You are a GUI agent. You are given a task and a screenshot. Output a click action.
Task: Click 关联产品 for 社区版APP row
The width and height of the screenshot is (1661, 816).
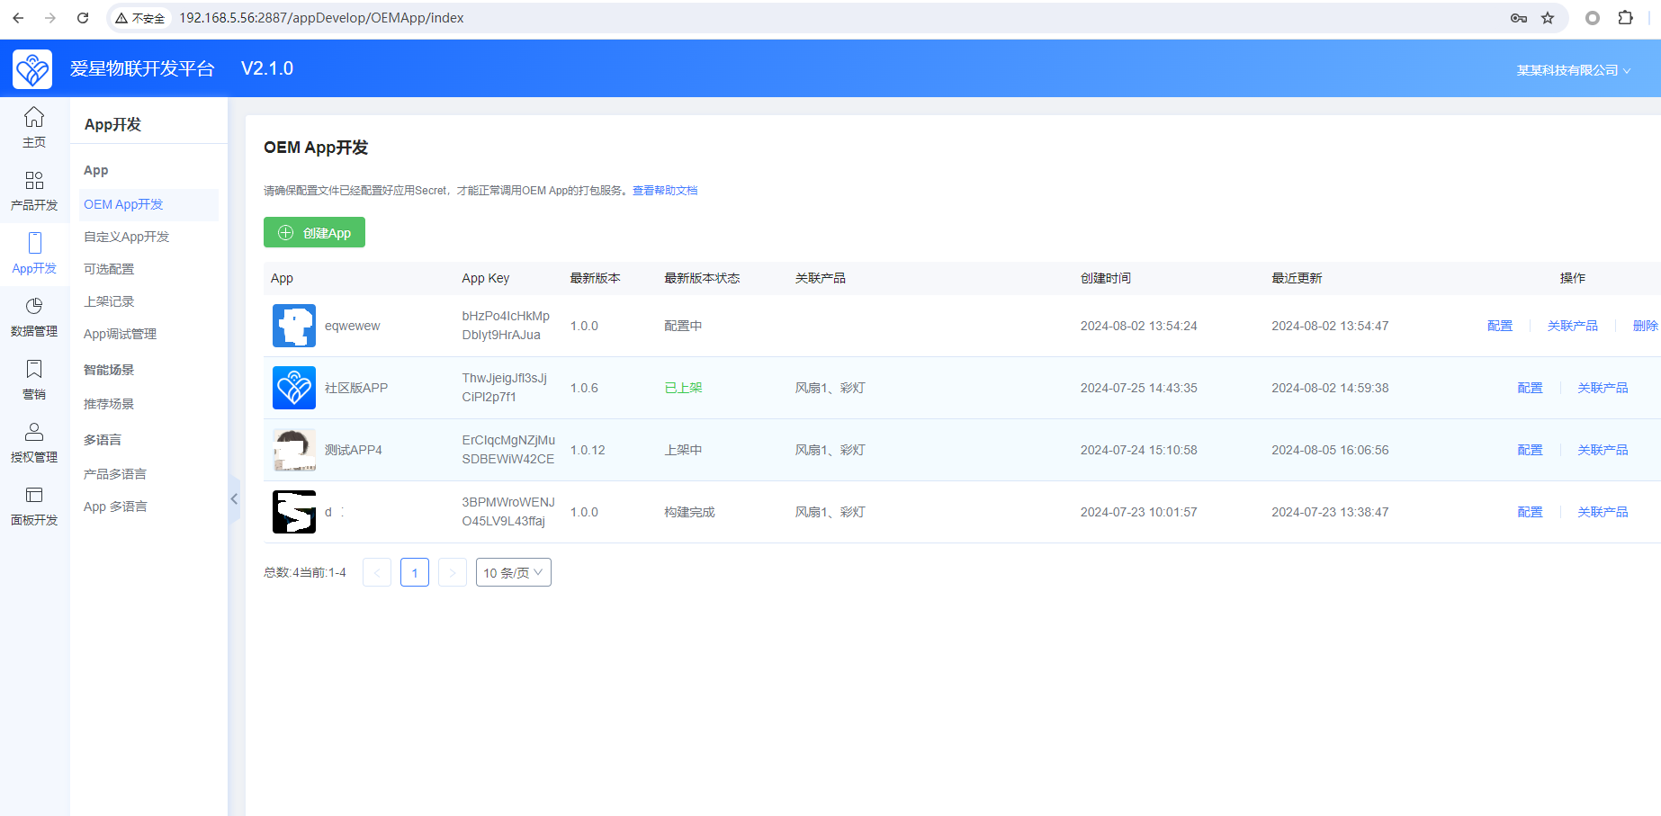(1603, 388)
